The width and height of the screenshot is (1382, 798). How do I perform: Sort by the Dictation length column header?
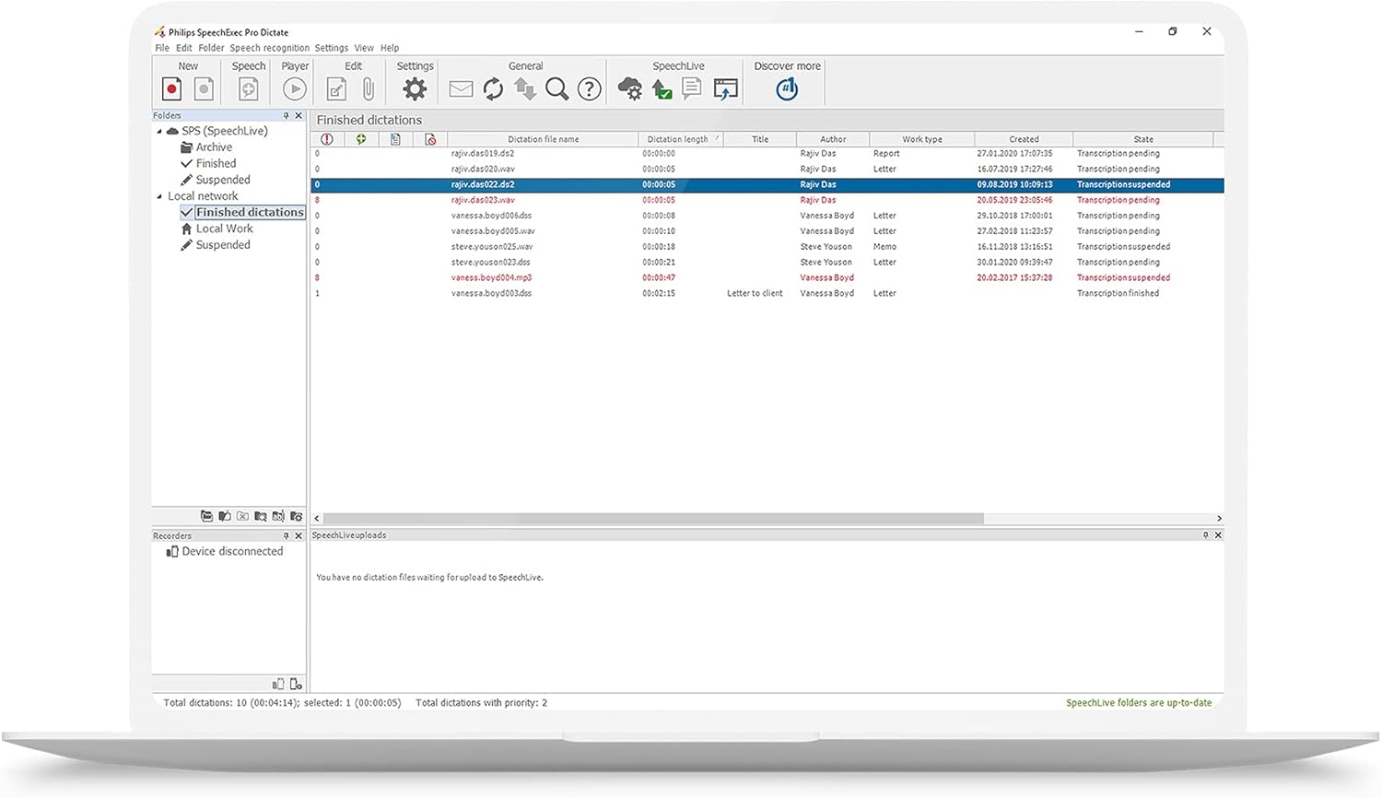coord(679,139)
